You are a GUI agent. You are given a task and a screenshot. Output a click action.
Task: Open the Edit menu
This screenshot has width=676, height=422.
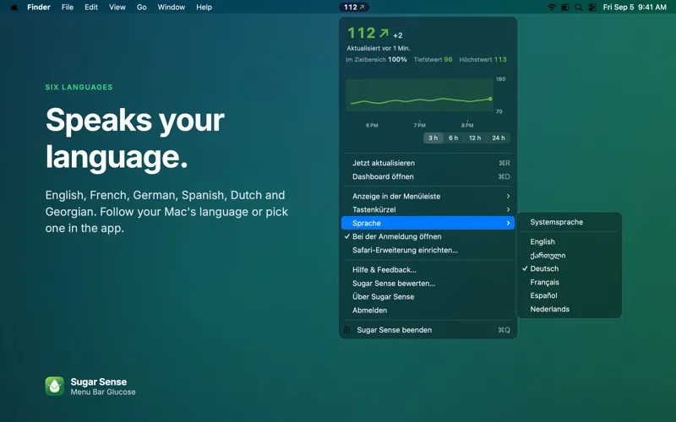point(91,8)
